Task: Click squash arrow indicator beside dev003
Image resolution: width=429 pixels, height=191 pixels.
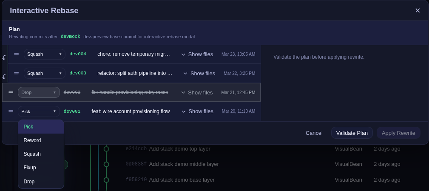Action: pos(4,77)
